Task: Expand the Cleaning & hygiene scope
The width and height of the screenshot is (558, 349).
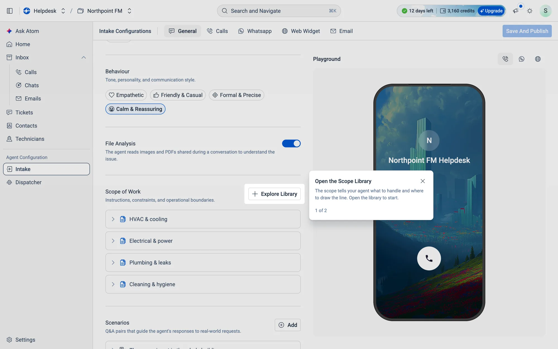Action: tap(203, 284)
